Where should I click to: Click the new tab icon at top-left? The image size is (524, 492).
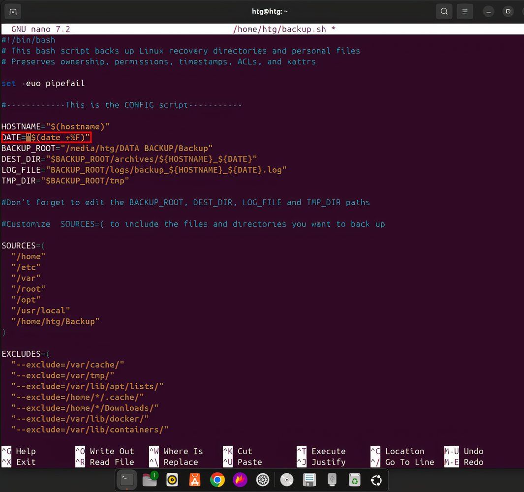[12, 11]
